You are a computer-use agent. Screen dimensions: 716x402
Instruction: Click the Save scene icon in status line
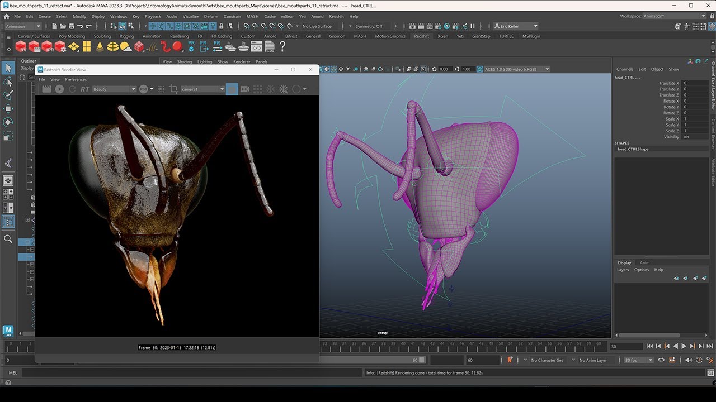click(72, 26)
